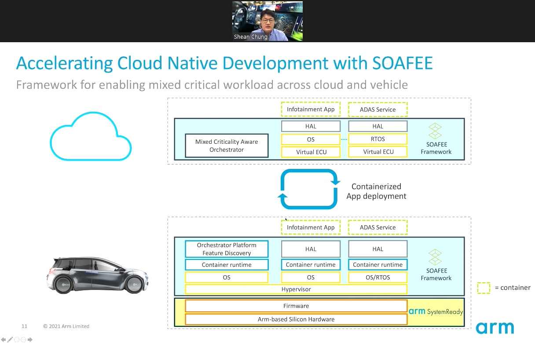Click the cloud icon
Screen dimensions: 535x343
(x=91, y=136)
